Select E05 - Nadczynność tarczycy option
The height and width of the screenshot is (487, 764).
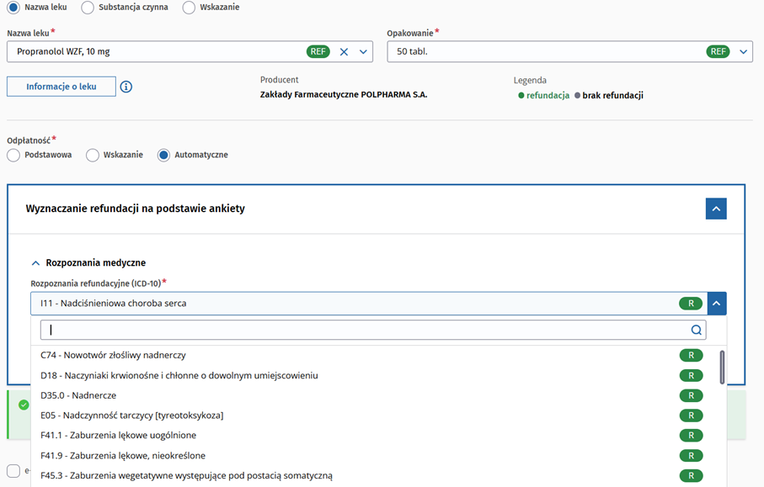point(132,416)
